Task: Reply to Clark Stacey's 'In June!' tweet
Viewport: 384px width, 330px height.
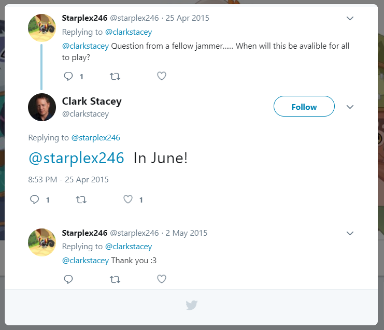Action: 35,199
